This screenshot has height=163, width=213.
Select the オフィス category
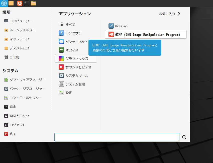tap(76, 50)
